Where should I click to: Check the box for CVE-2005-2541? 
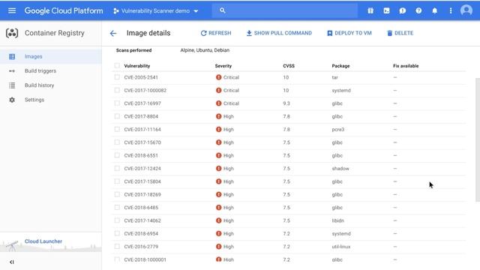[117, 77]
